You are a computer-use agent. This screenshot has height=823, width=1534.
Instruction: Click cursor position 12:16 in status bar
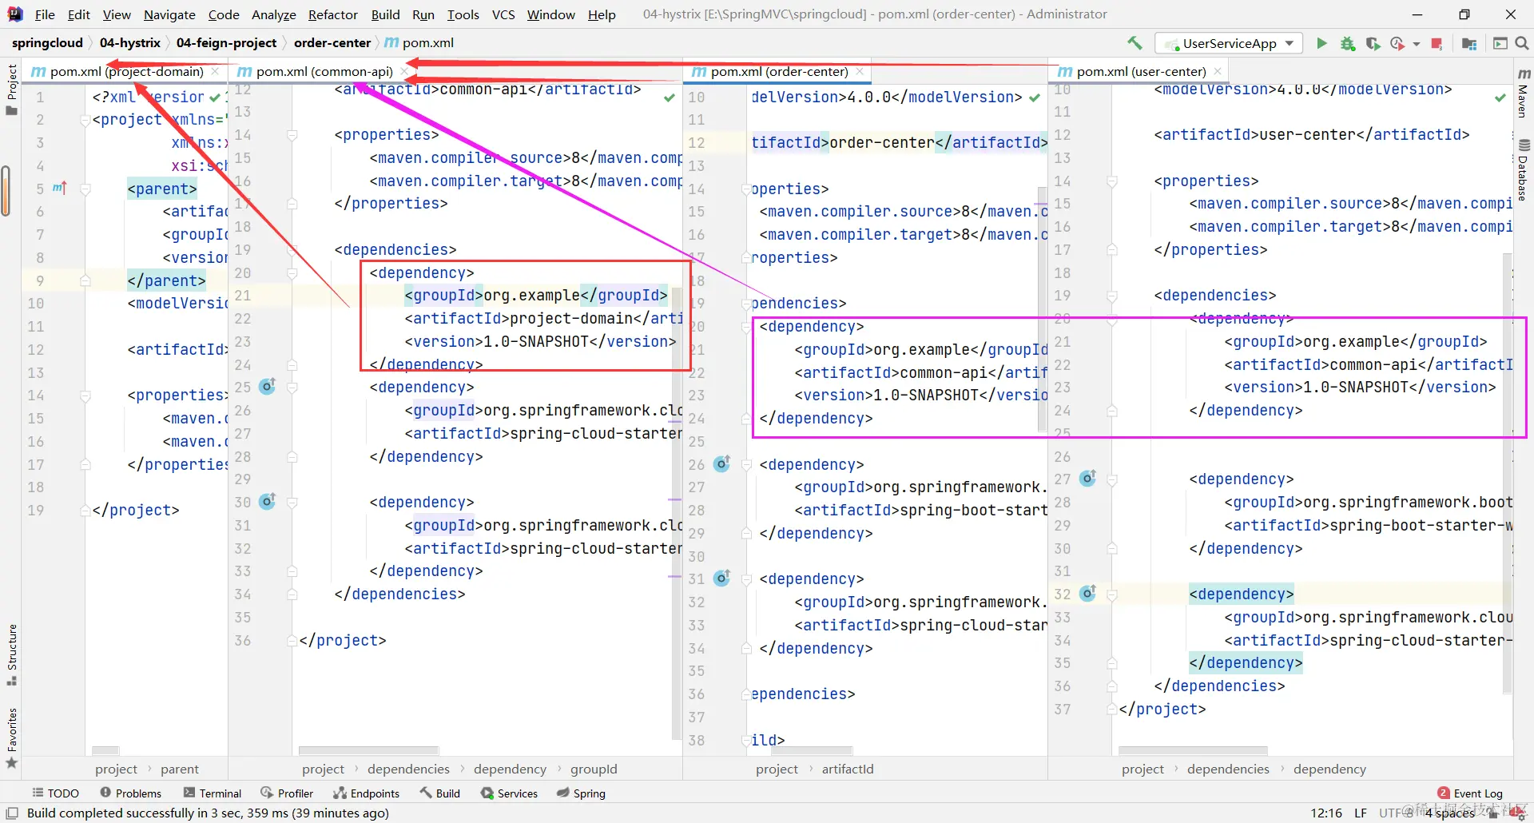coord(1326,813)
